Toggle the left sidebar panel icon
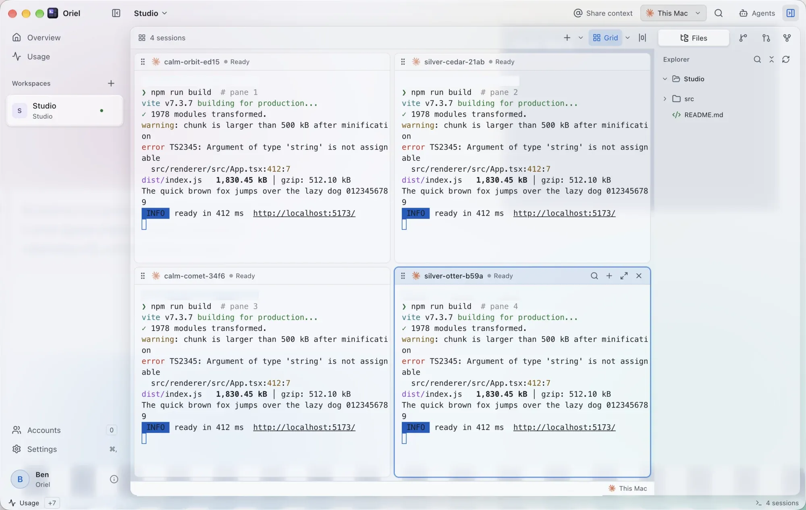 (116, 13)
